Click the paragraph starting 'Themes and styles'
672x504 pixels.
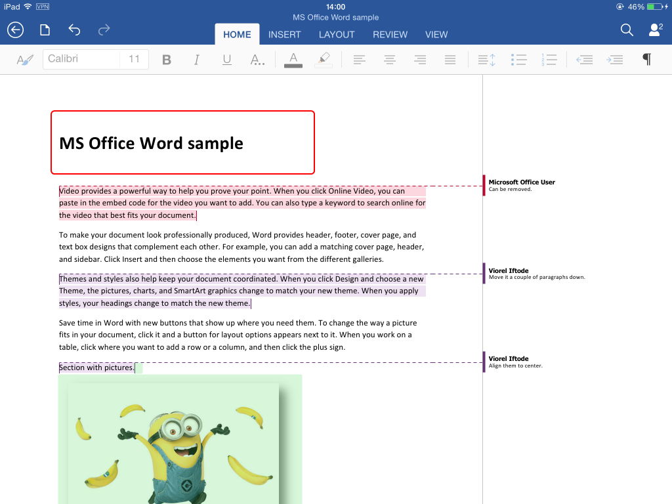click(x=242, y=291)
